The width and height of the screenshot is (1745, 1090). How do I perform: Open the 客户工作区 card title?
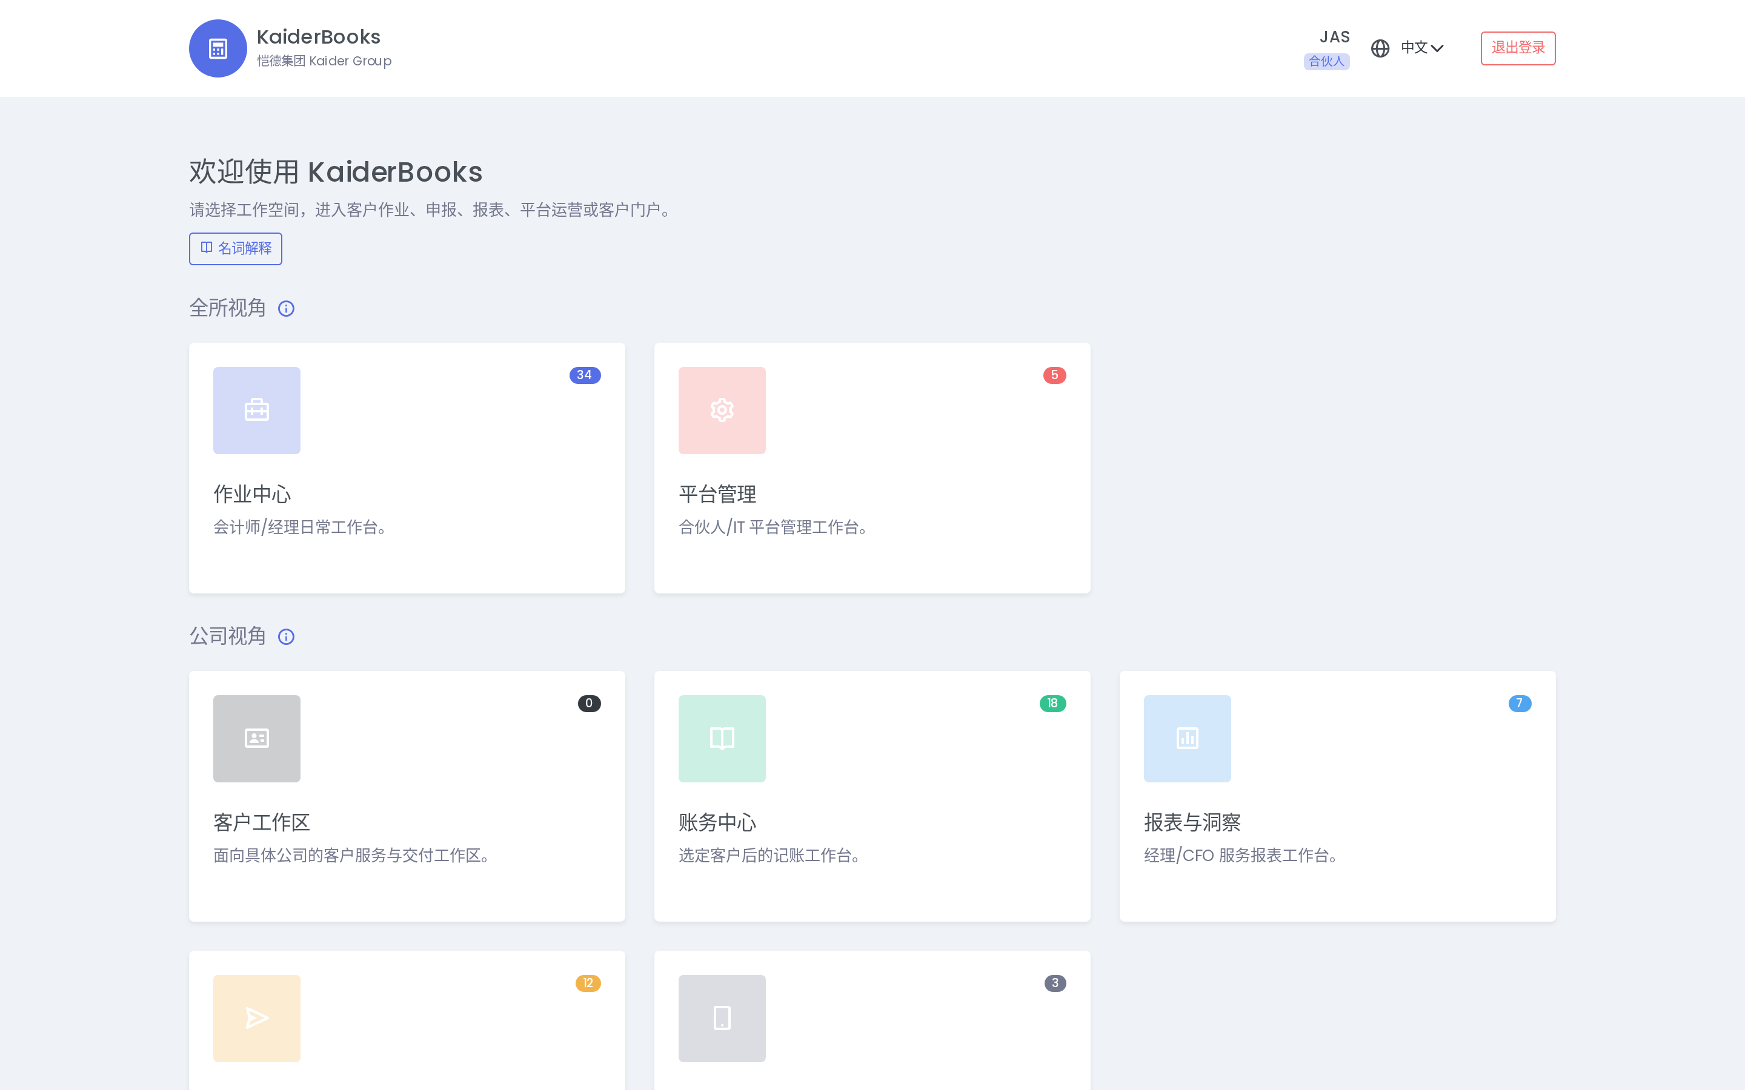[262, 822]
